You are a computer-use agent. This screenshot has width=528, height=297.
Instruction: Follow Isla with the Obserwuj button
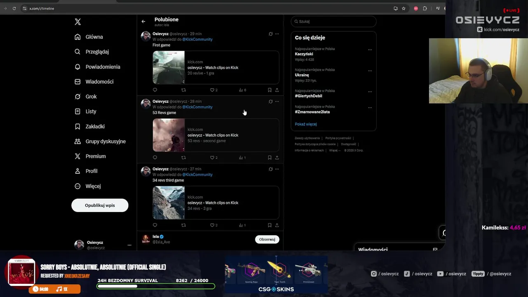click(267, 239)
